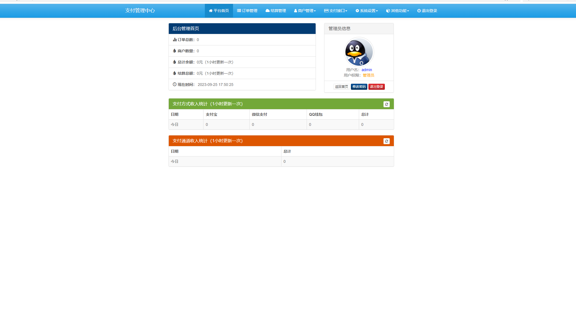This screenshot has width=576, height=319.
Task: Refresh the 支付方式收入统计 panel
Action: tap(386, 104)
